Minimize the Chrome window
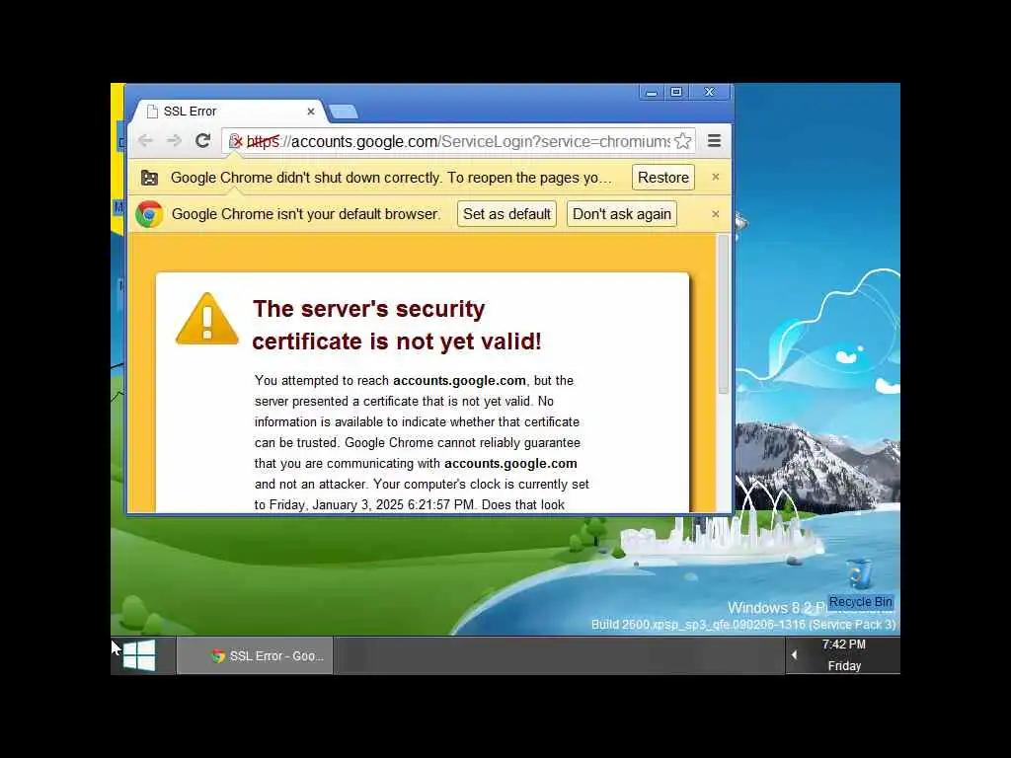The height and width of the screenshot is (758, 1011). click(652, 92)
